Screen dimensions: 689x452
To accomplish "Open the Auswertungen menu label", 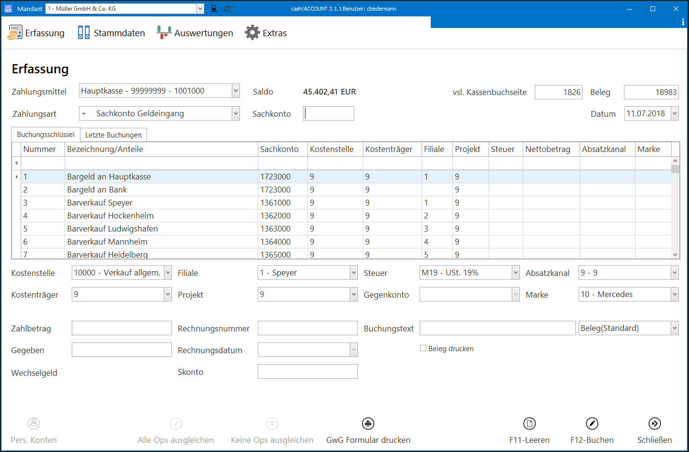I will 204,33.
